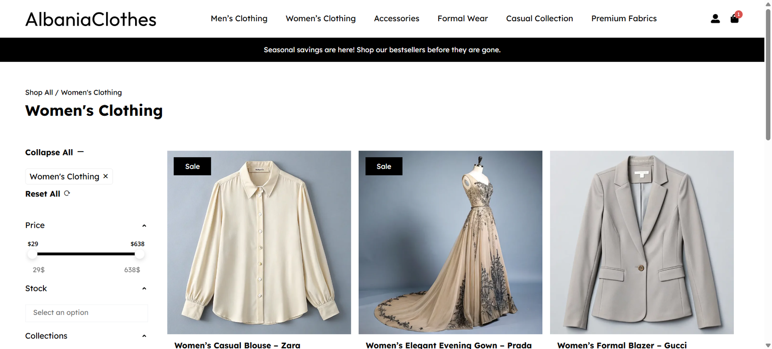Open the Stock 'Select an option' dropdown
The image size is (772, 349).
[x=86, y=313]
